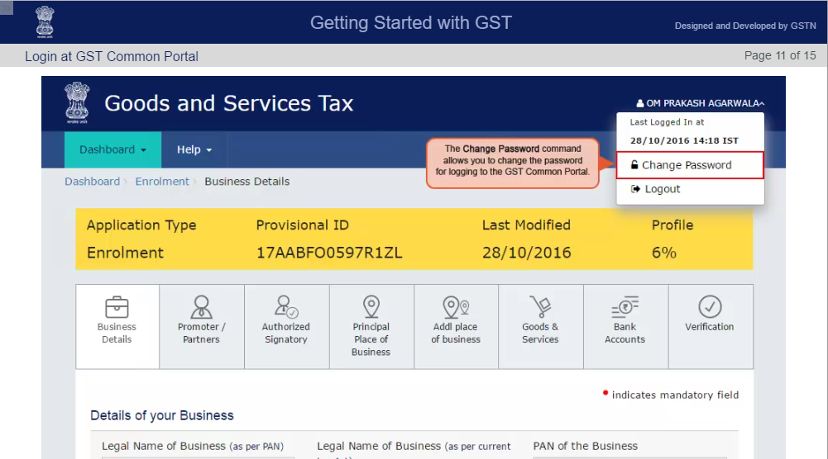Click the Details of your Business heading

pos(161,415)
